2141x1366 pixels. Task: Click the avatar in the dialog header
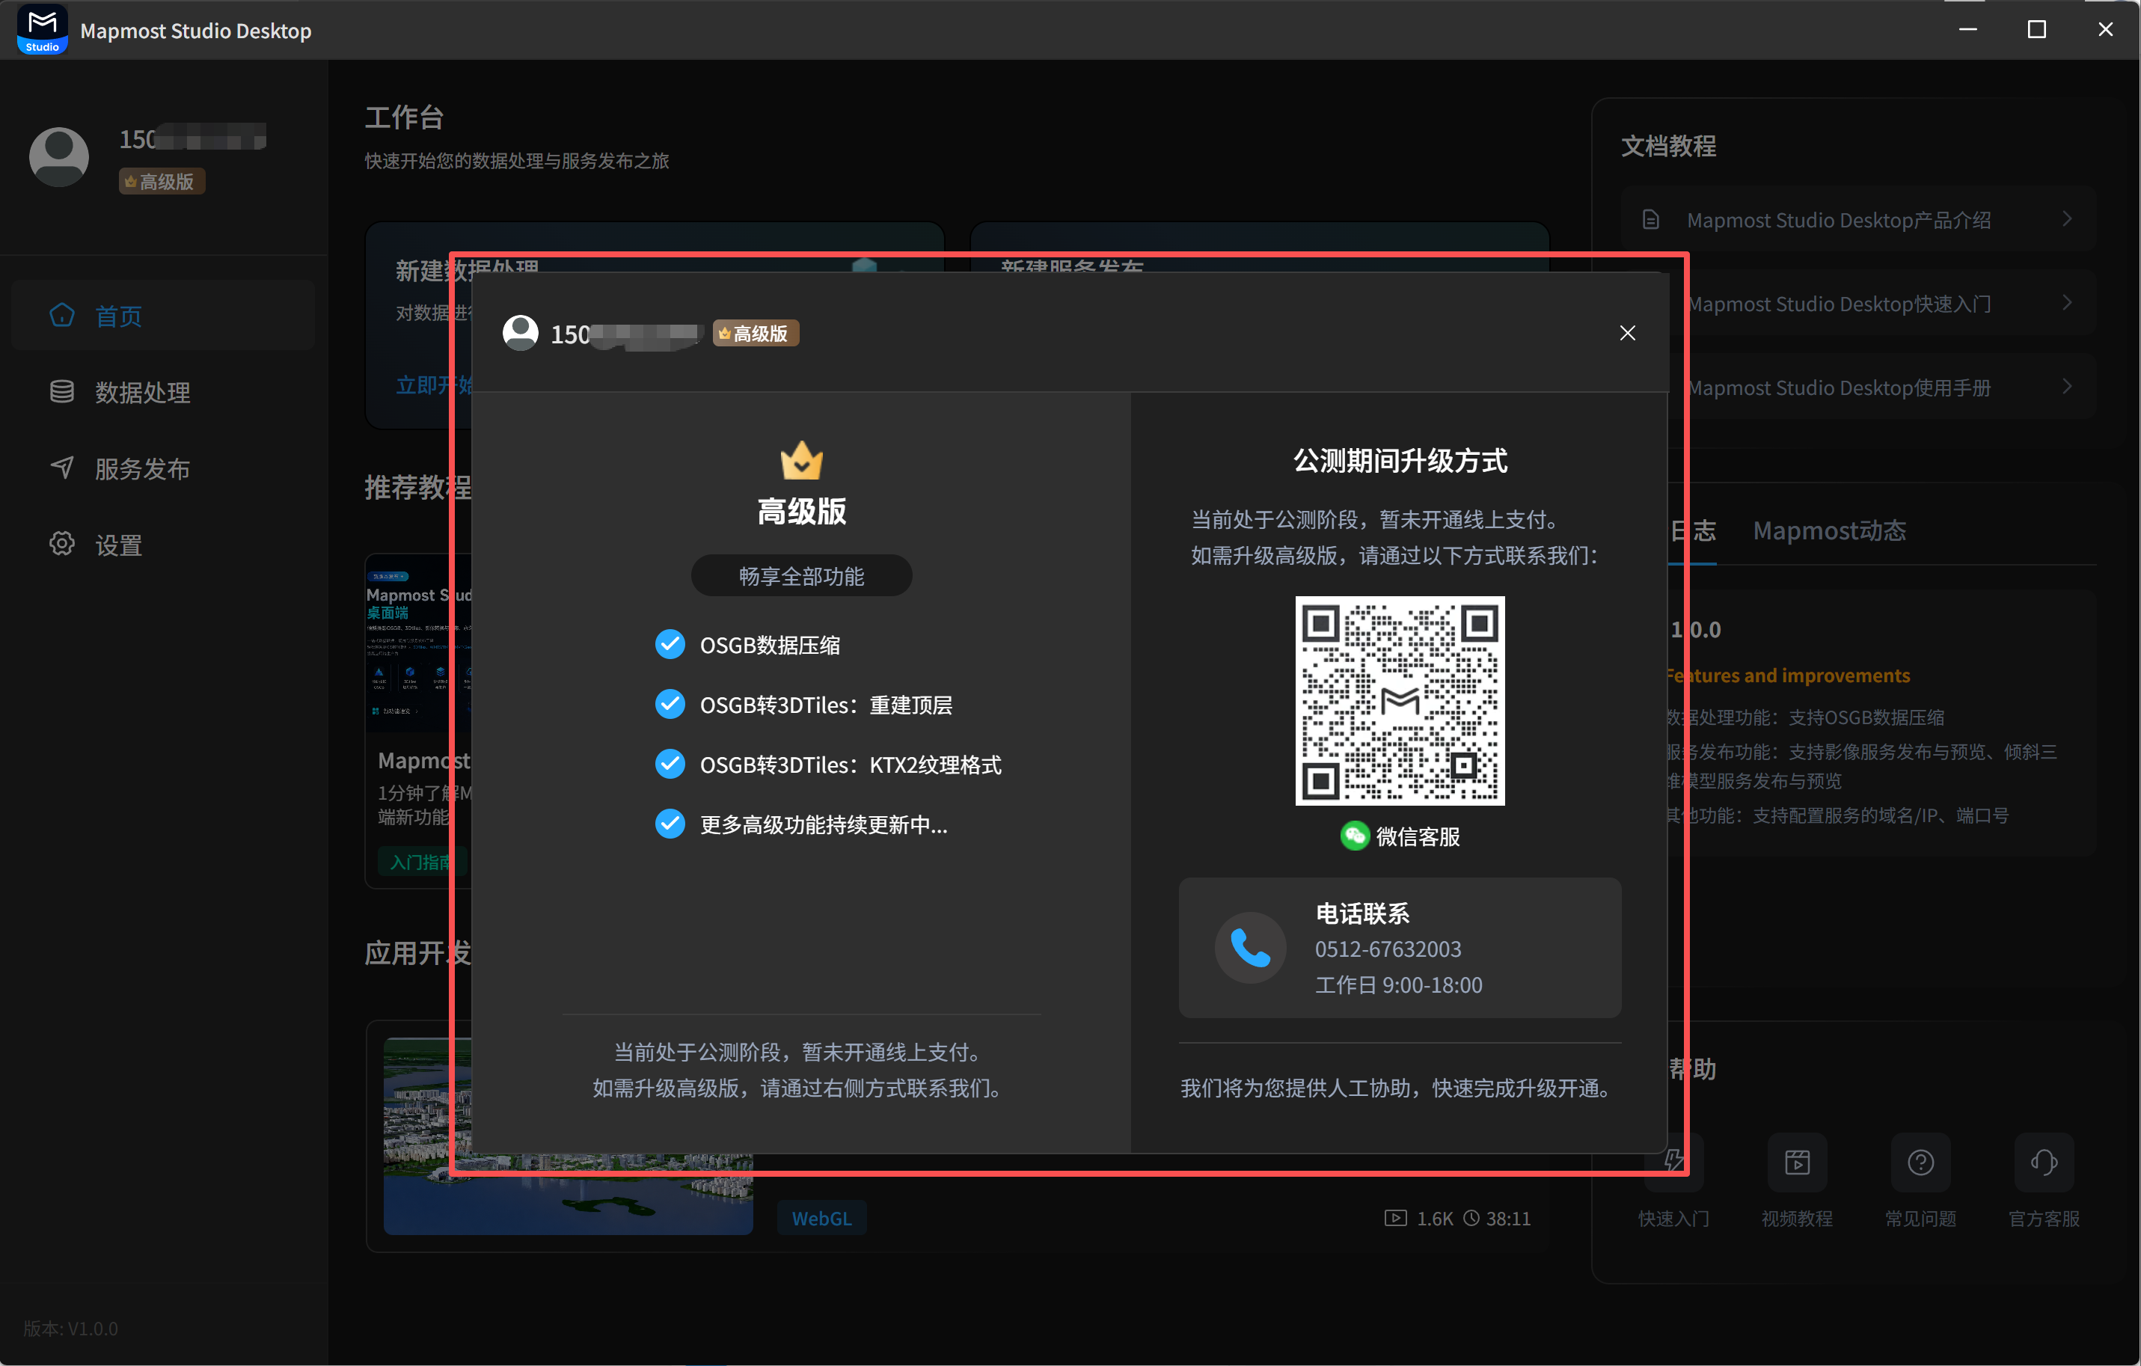click(520, 334)
